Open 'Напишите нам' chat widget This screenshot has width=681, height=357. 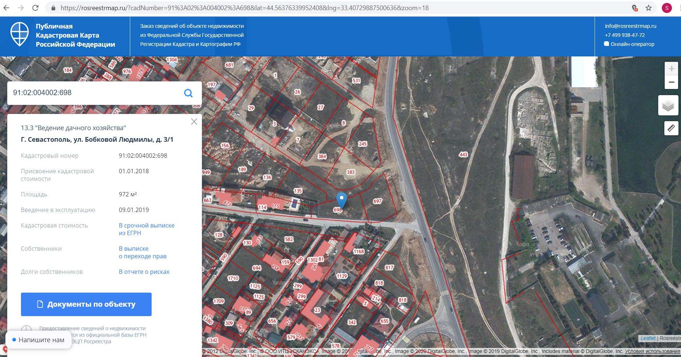[x=38, y=340]
